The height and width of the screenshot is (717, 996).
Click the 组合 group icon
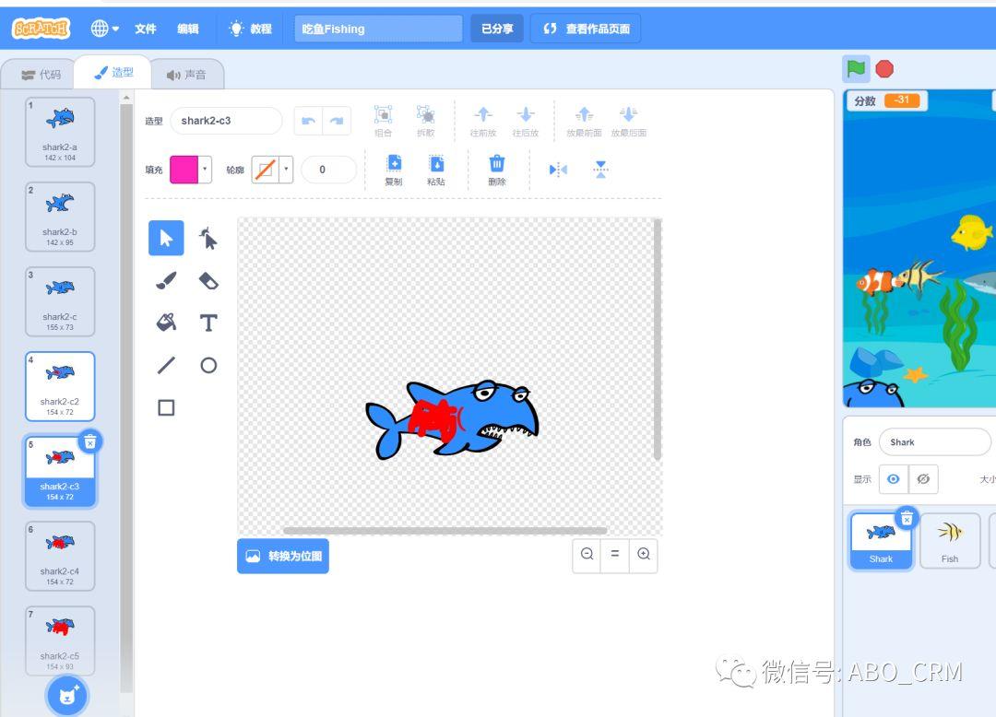click(383, 121)
